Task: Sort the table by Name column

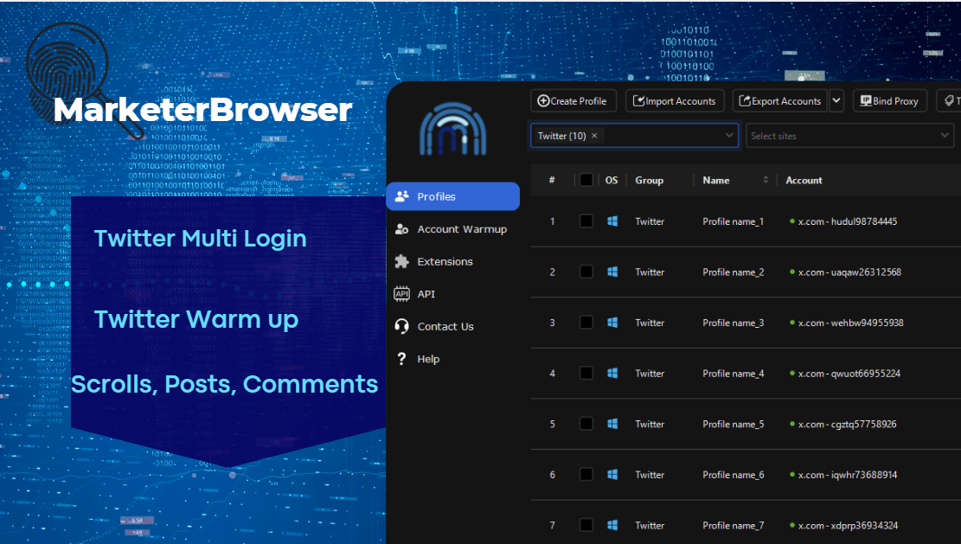Action: tap(766, 180)
